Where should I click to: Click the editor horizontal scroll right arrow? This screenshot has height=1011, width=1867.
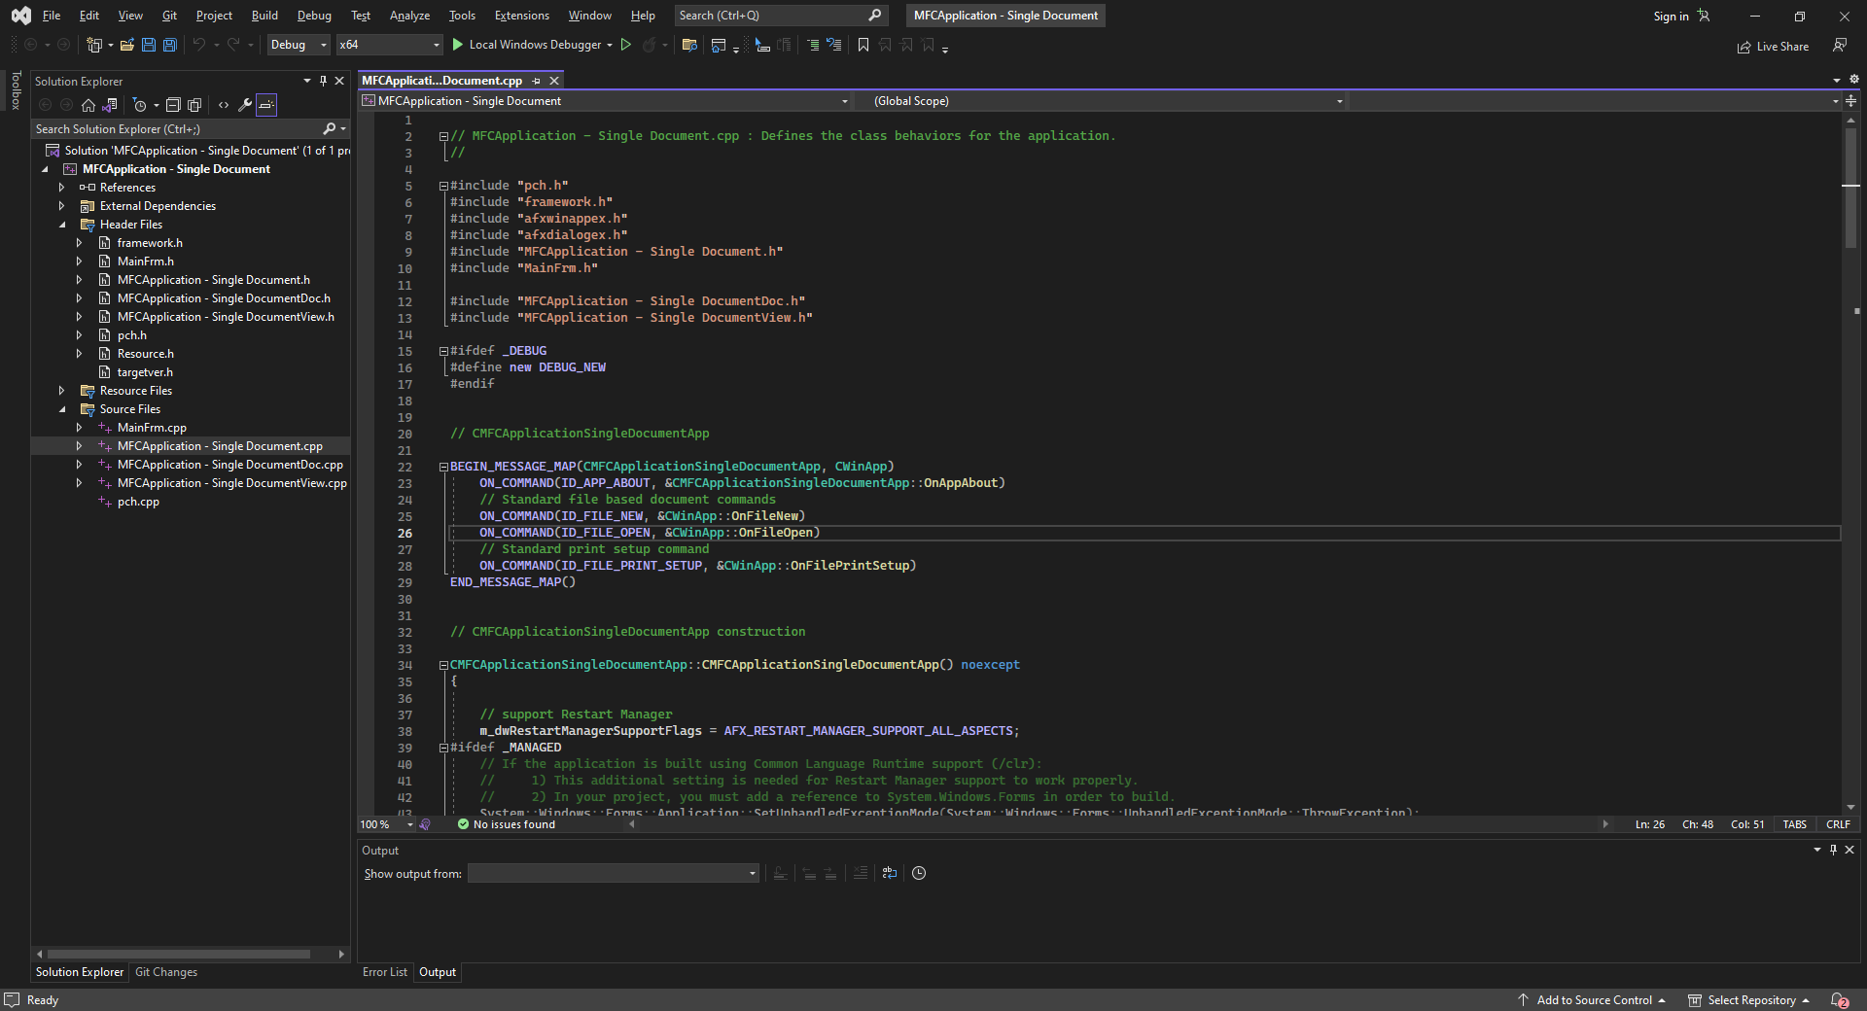coord(1605,824)
